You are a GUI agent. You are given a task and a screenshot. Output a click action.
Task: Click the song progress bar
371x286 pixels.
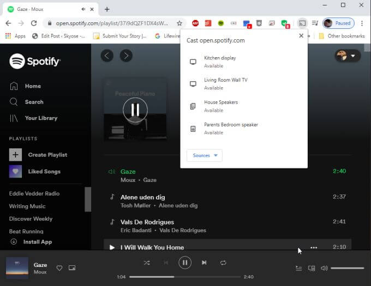click(x=185, y=277)
